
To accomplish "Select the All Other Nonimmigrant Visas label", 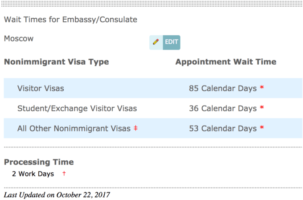I will pos(74,128).
